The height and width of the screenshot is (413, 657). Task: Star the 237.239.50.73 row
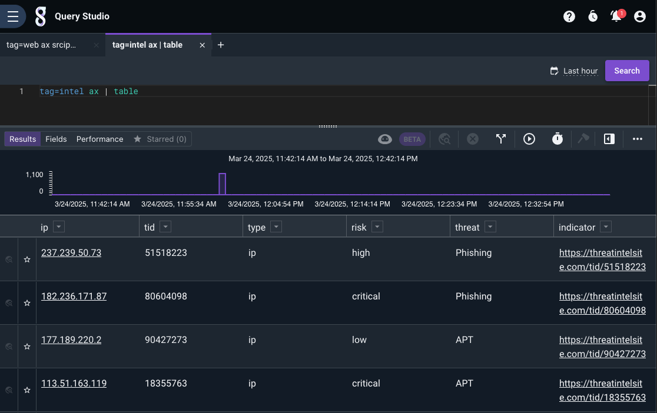click(27, 259)
